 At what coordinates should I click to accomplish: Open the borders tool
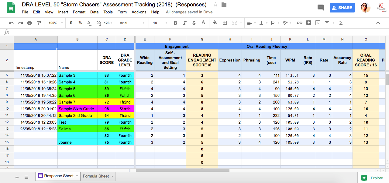pyautogui.click(x=225, y=23)
